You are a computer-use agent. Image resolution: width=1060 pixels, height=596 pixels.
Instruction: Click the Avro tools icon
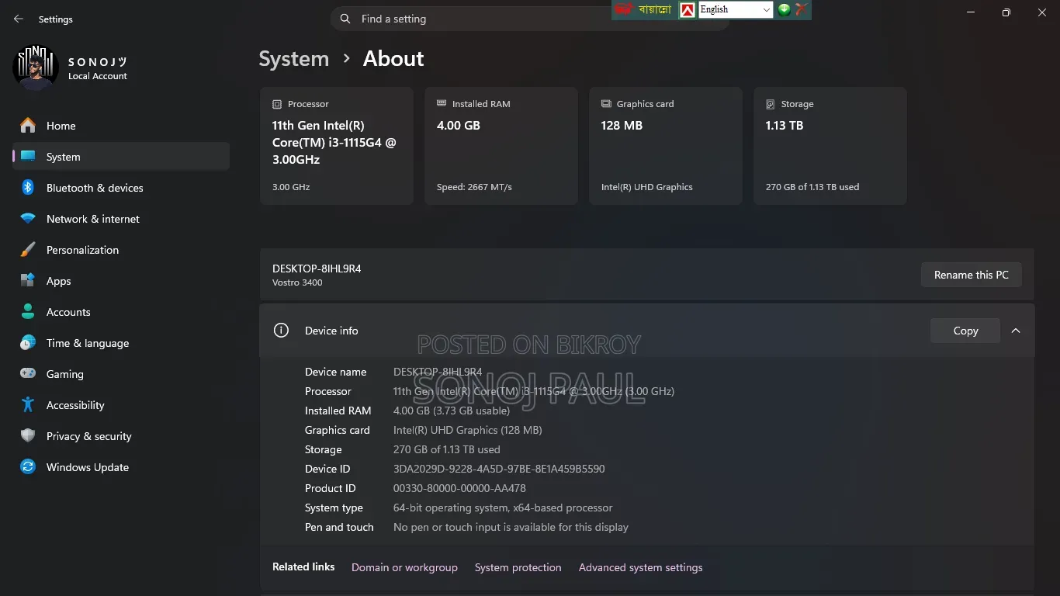(x=802, y=9)
